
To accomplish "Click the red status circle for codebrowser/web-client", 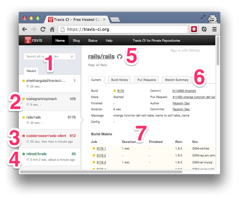I will (x=24, y=136).
